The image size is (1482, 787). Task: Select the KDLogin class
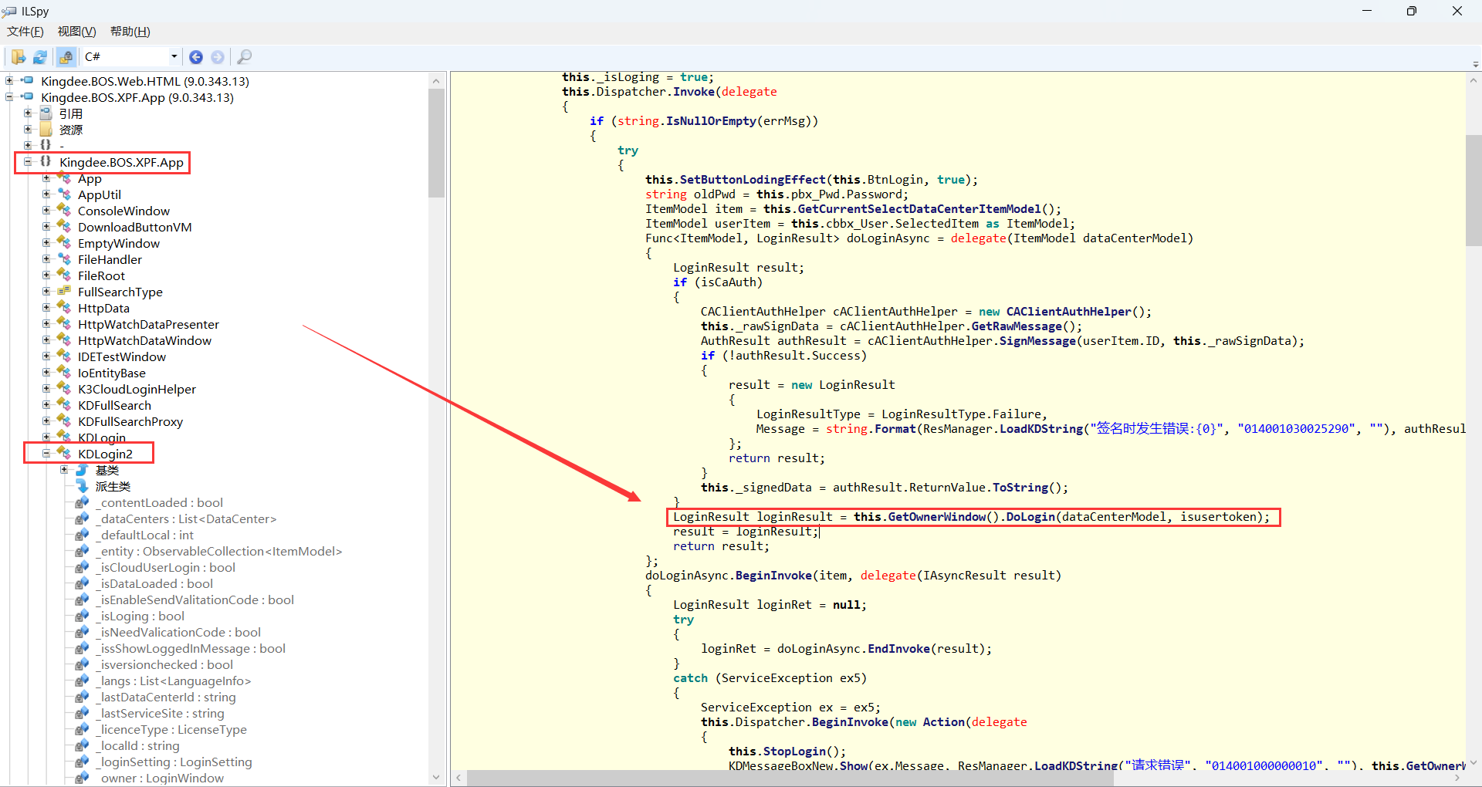click(102, 437)
